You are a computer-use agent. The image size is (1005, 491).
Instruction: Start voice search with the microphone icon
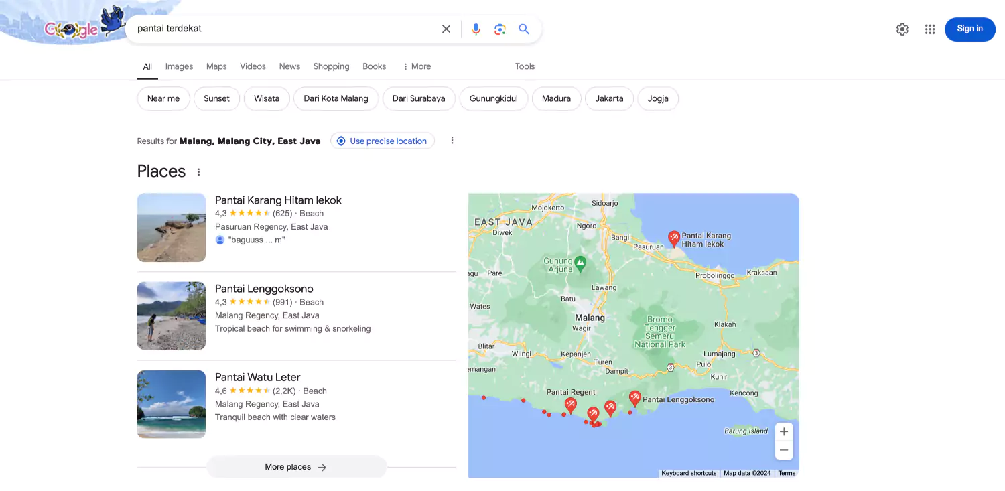coord(476,29)
